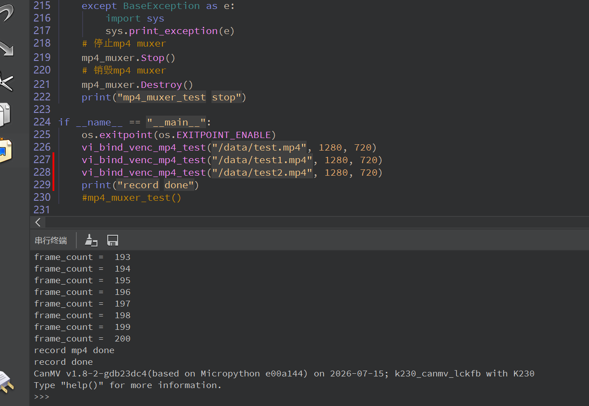Image resolution: width=589 pixels, height=406 pixels.
Task: Click the left arrow of horizontal scrollbar
Action: point(38,222)
